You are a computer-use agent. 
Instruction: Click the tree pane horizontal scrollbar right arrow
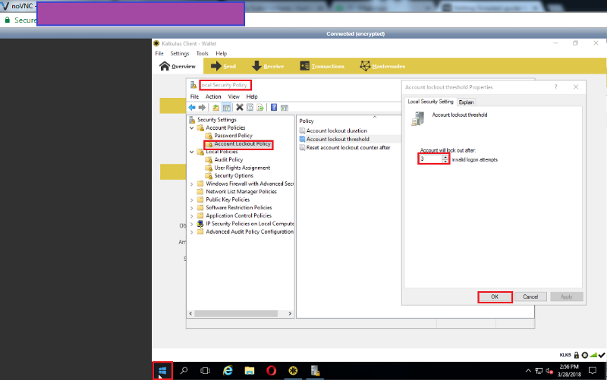[290, 313]
